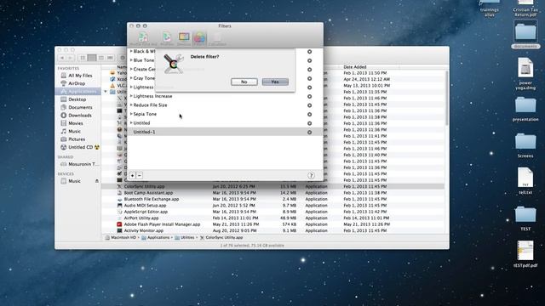Select tESTpdf.pdf on the desktop
Screen dimensions: 545x306
pyautogui.click(x=525, y=254)
